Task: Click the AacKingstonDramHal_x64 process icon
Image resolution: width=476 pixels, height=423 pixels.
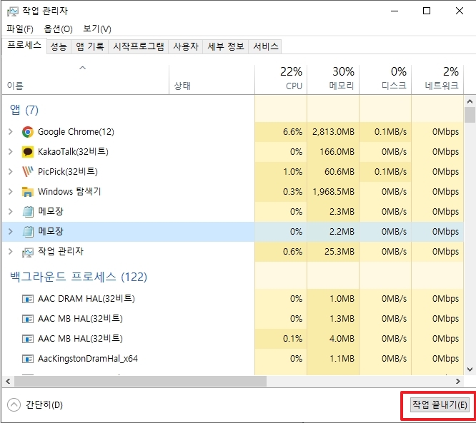Action: tap(28, 359)
